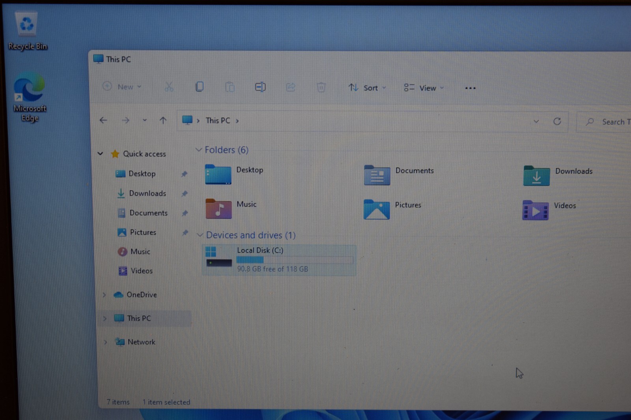Click the Cut scissors icon in toolbar
The image size is (631, 420).
click(x=169, y=87)
